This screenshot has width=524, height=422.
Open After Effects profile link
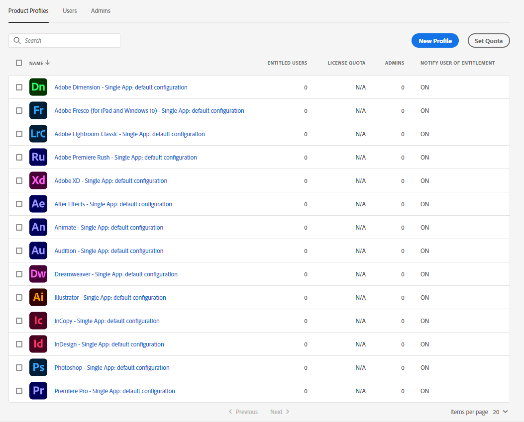113,204
